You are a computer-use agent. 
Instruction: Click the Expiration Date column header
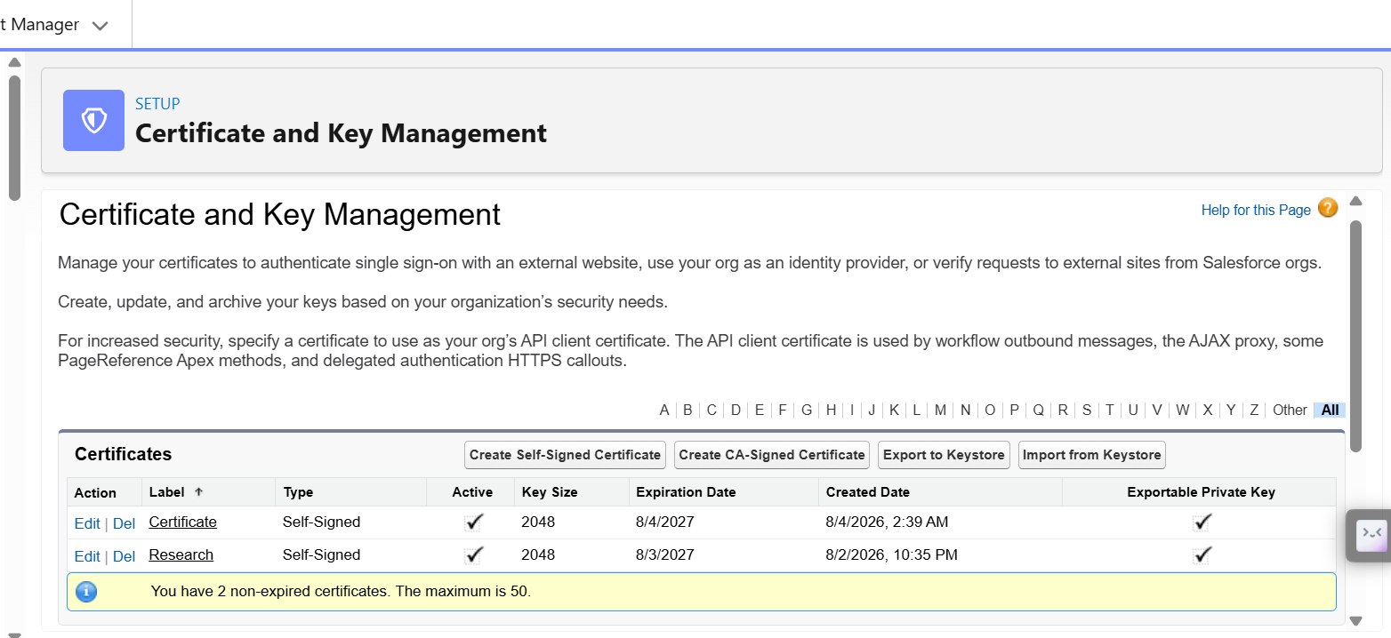point(686,492)
